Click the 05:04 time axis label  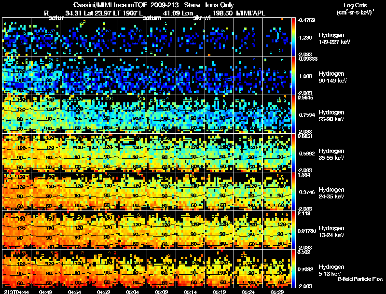(132, 292)
